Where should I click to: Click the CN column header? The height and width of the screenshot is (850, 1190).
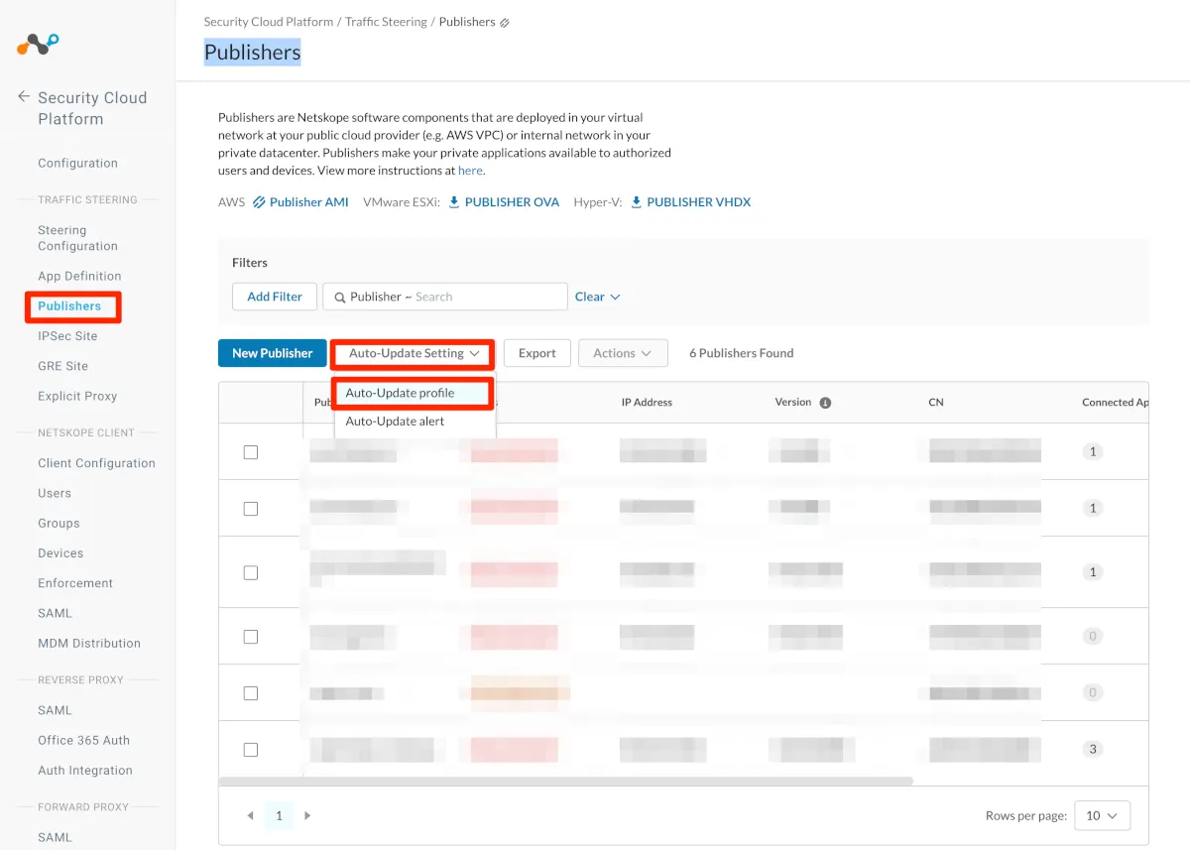936,403
